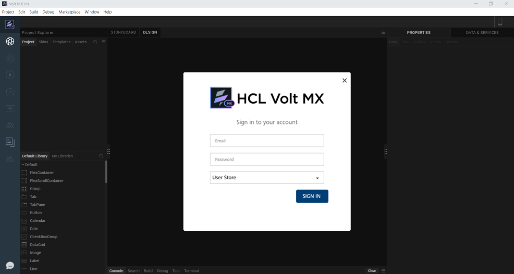
Task: Close the sign-in dialog with X
Action: tap(344, 80)
